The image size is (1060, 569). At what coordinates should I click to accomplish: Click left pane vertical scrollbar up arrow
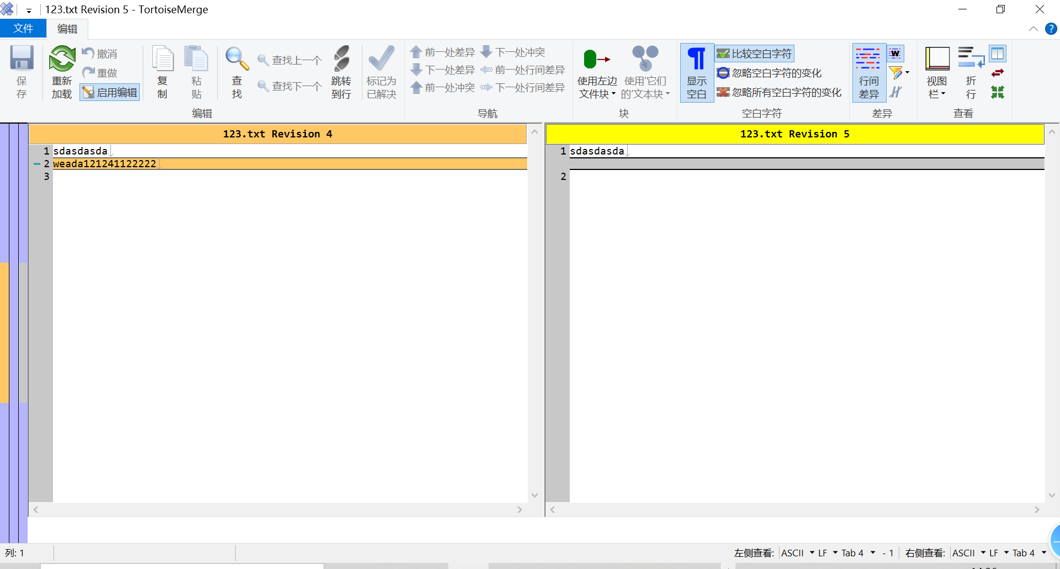(x=534, y=132)
